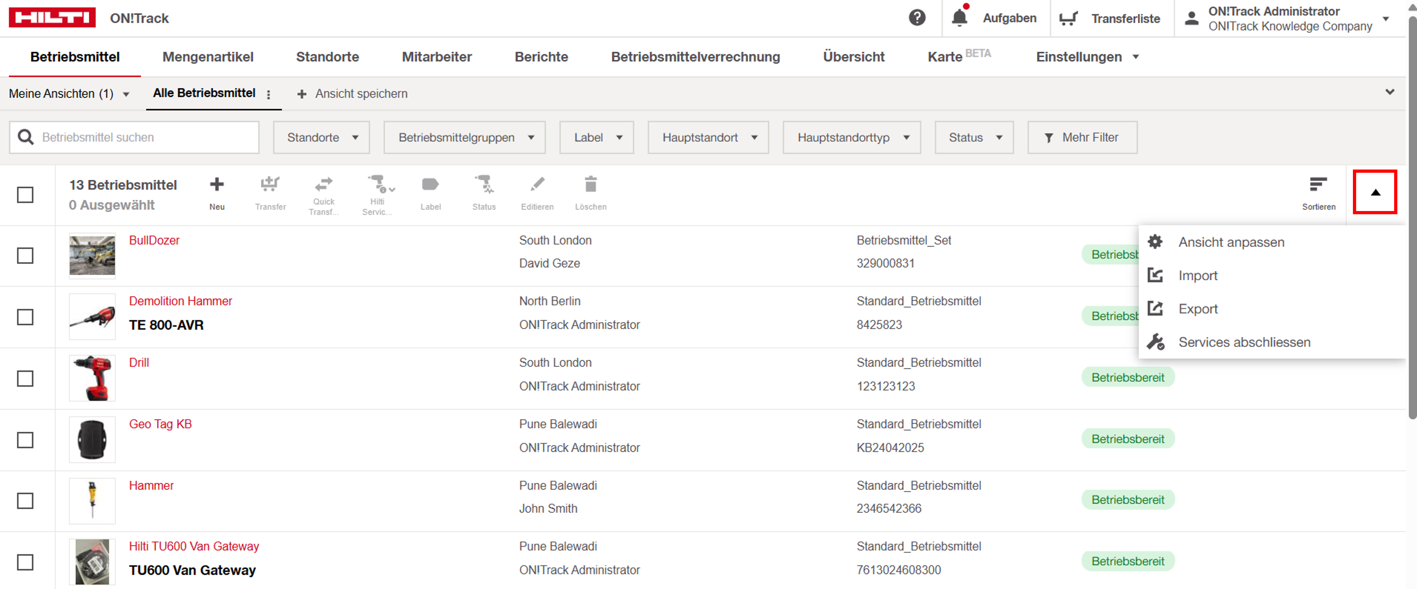Screen dimensions: 1417x589
Task: Switch to the Übersicht tab
Action: click(854, 57)
